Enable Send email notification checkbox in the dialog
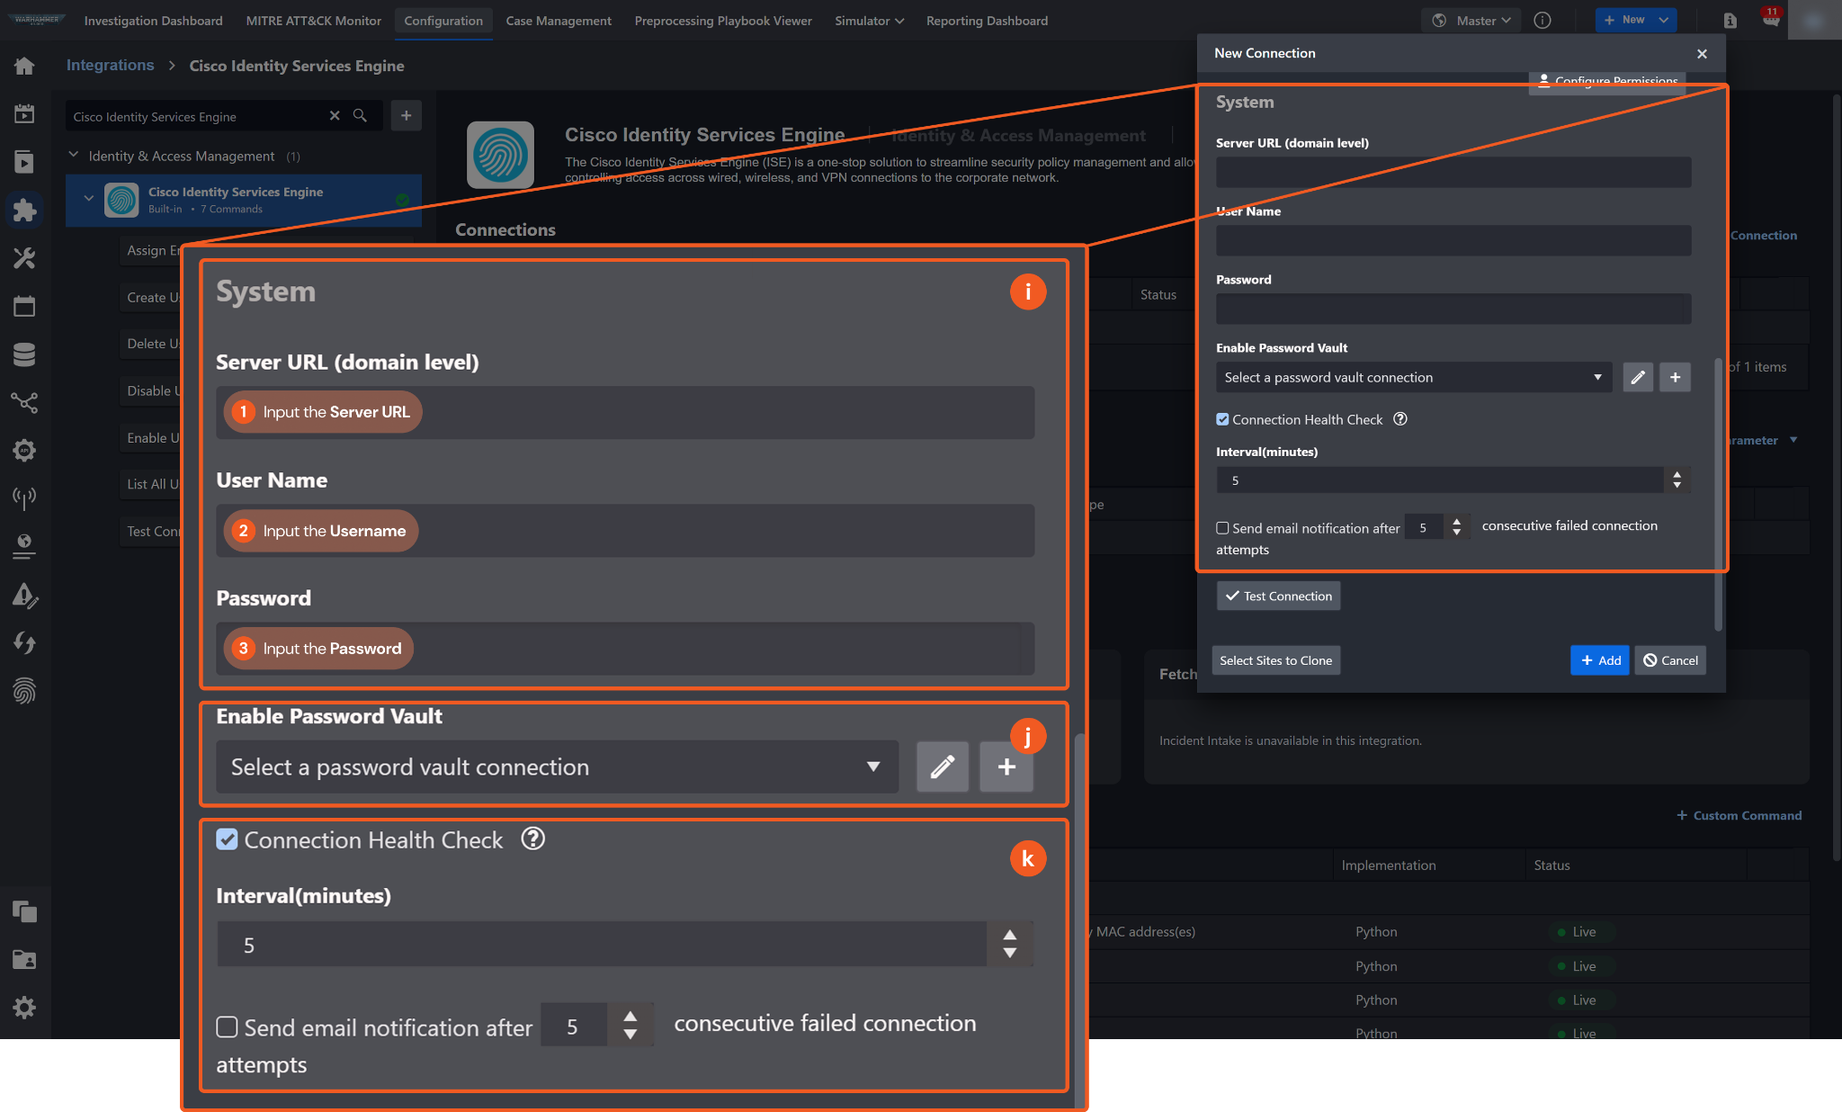 (x=1222, y=528)
